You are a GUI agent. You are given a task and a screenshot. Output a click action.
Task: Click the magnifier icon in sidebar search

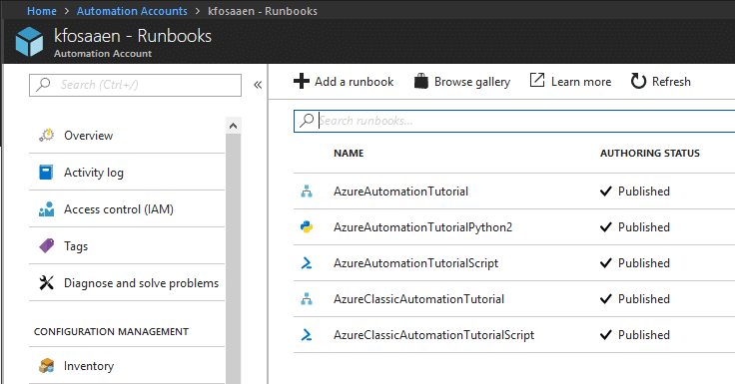point(43,85)
